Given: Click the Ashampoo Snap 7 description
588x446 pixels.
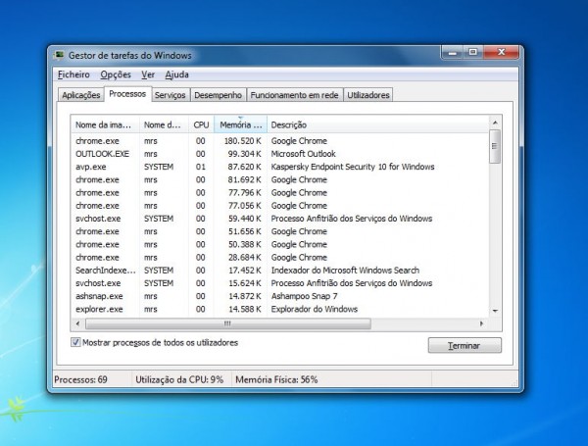Looking at the screenshot, I should [x=304, y=296].
